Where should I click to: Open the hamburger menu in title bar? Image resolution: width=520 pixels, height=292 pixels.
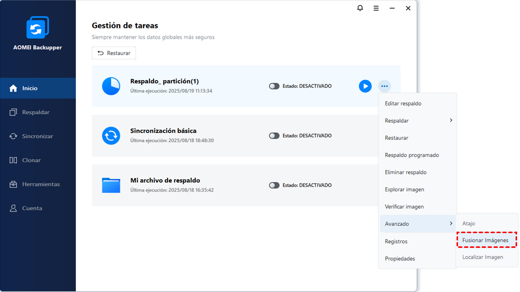tap(376, 8)
